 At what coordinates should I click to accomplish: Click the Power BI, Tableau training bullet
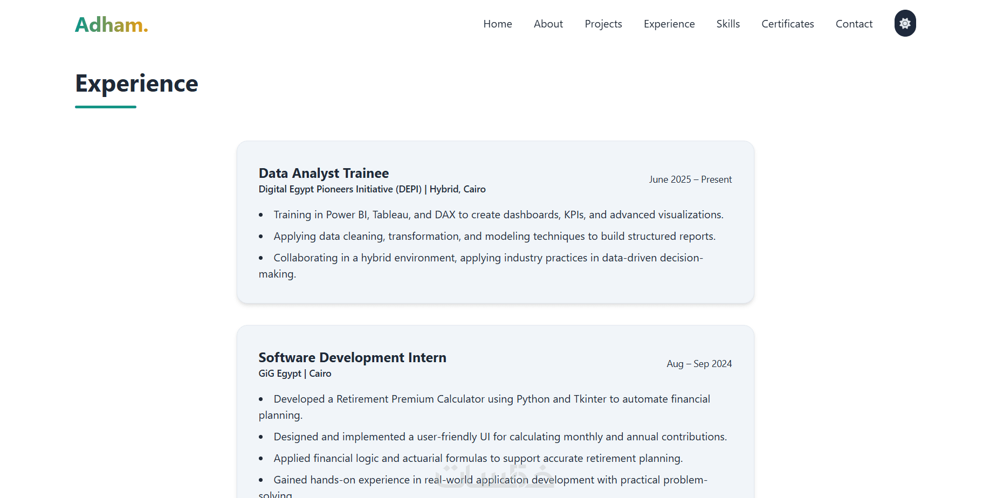[x=498, y=215]
